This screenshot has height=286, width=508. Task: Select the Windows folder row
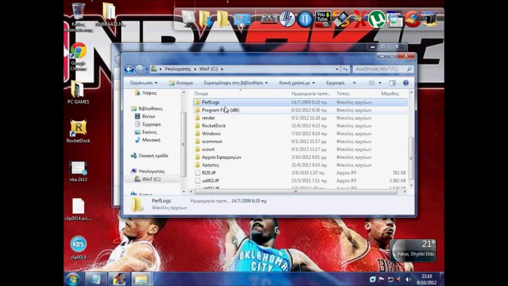[x=300, y=133]
